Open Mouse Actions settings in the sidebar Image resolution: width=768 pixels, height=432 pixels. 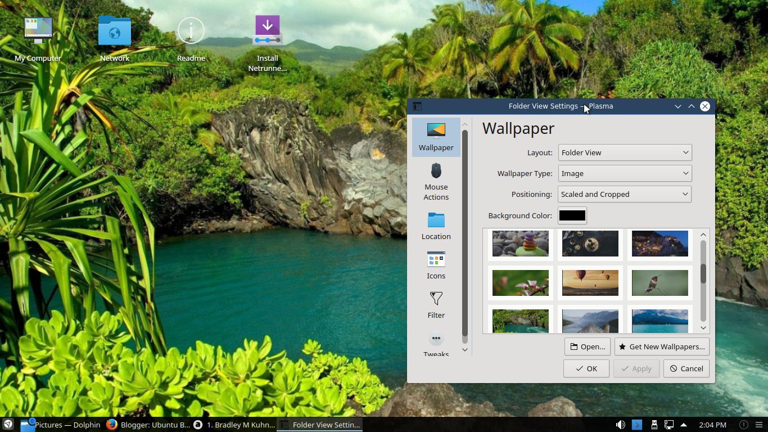click(x=436, y=180)
